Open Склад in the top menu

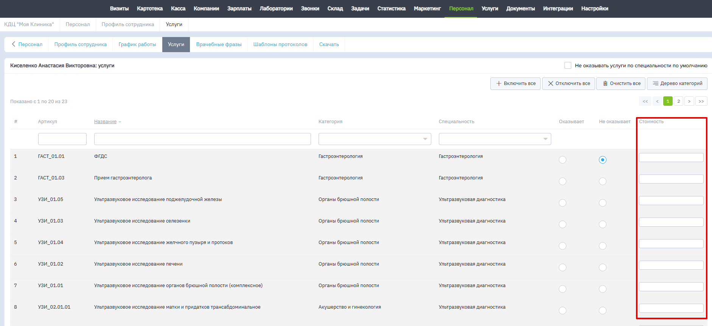tap(335, 9)
